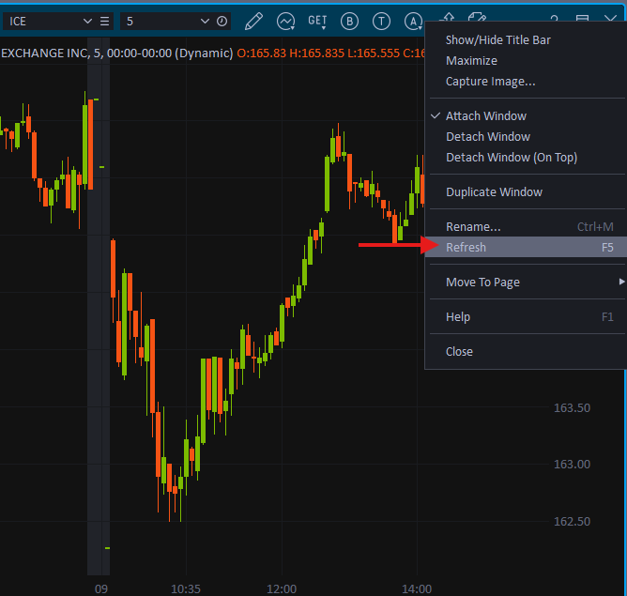Choose Duplicate Window menu entry
This screenshot has height=596, width=627.
(494, 192)
